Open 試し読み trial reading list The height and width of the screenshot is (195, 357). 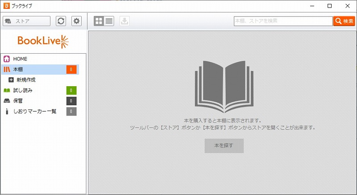point(40,90)
